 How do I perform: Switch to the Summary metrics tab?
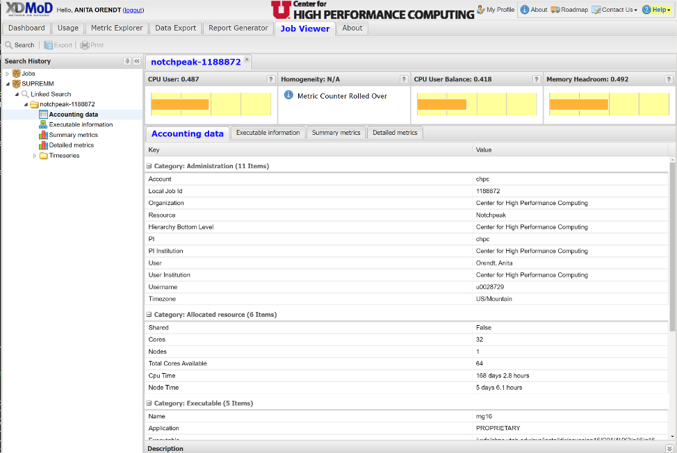(336, 133)
